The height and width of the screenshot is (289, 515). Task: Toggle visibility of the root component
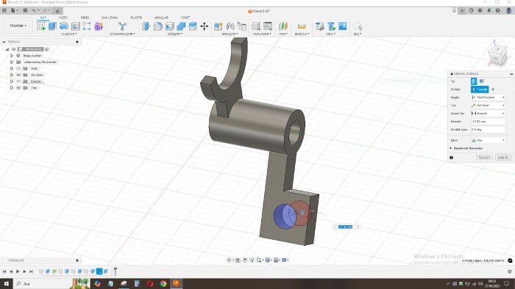13,49
